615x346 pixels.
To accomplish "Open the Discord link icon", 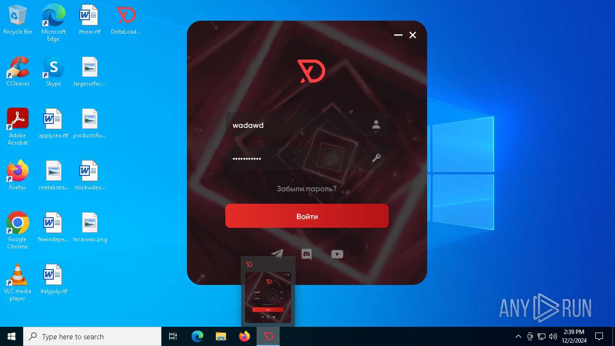I will pos(307,254).
